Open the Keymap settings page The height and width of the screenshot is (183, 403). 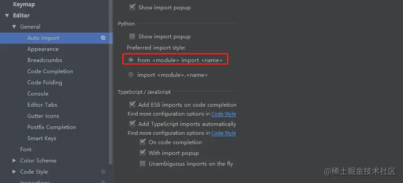[24, 4]
